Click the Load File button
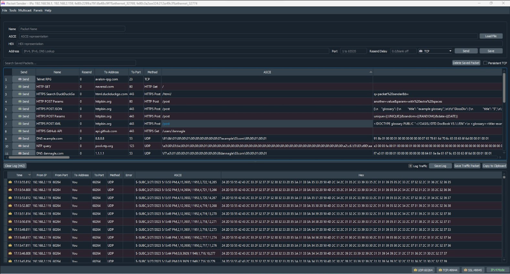Image resolution: width=510 pixels, height=274 pixels. pyautogui.click(x=491, y=36)
